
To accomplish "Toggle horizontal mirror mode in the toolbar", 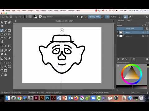I will 125,17.
